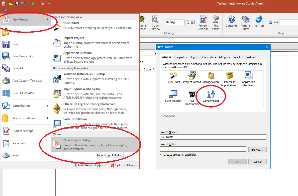The height and width of the screenshot is (196, 298).
Task: Click Exit InstallAware
Action: point(124,165)
